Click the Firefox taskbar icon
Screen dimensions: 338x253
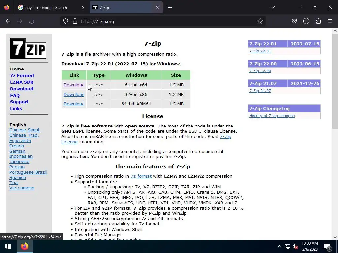[x=24, y=246]
